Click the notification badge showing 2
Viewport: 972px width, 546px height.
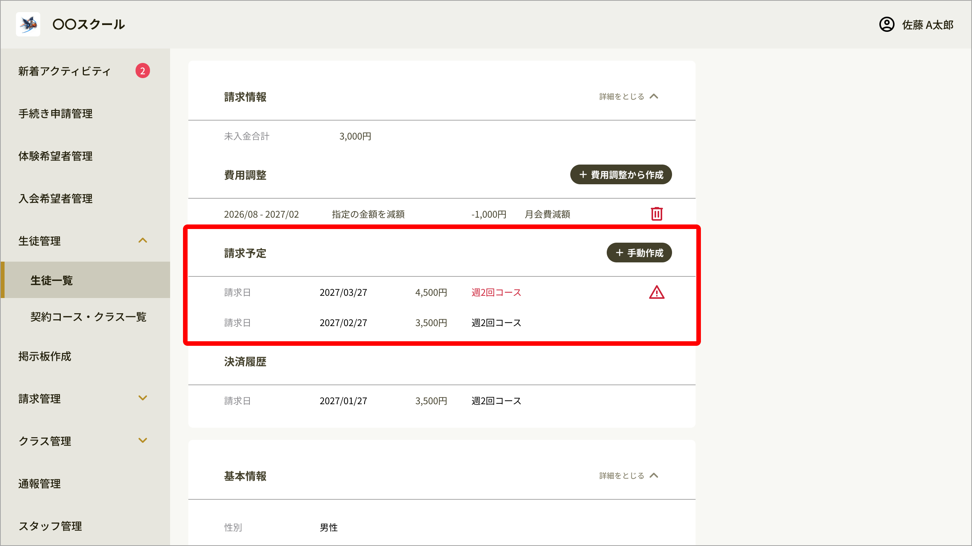[x=142, y=71]
